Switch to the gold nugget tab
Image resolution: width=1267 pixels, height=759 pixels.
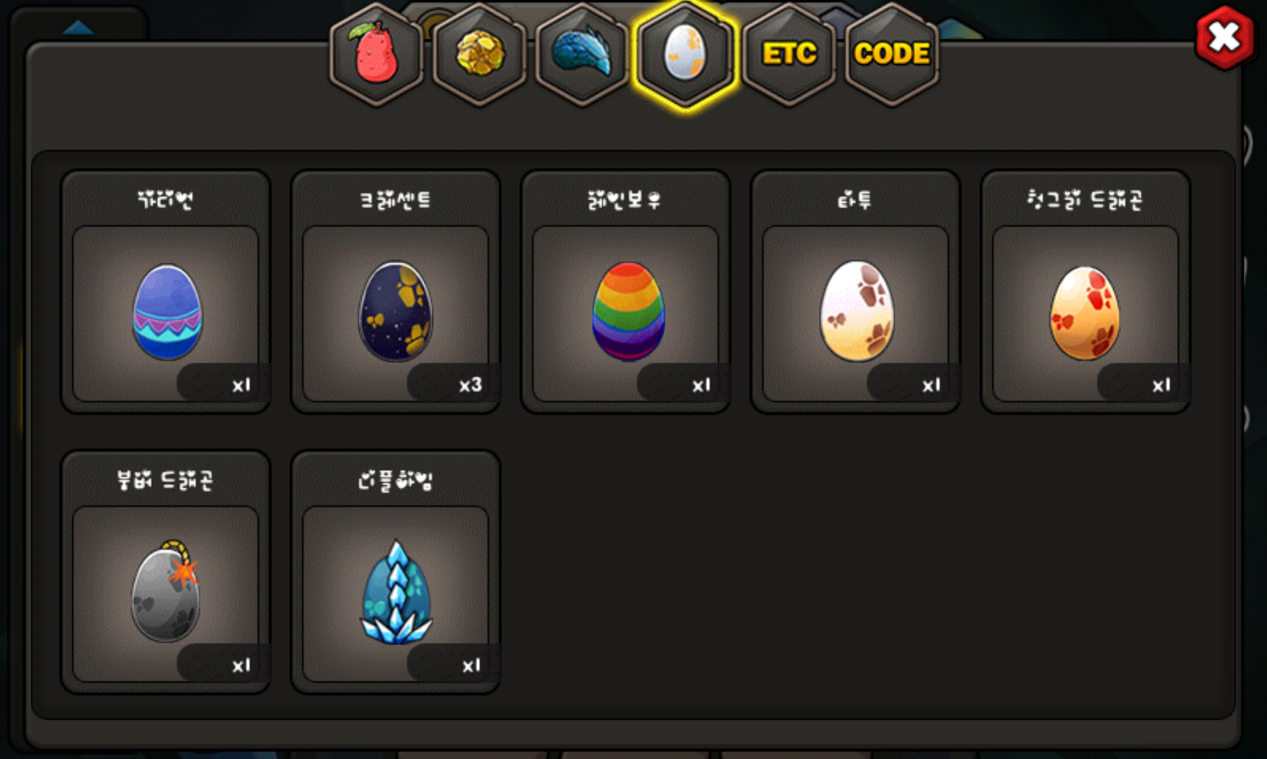pos(480,55)
